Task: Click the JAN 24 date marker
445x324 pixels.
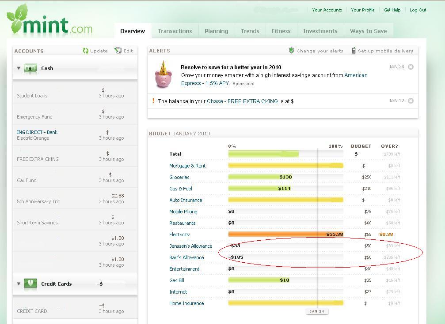Action: click(317, 311)
